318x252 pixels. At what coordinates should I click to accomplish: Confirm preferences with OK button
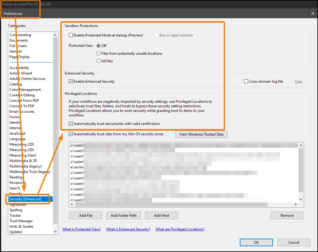tap(256, 243)
